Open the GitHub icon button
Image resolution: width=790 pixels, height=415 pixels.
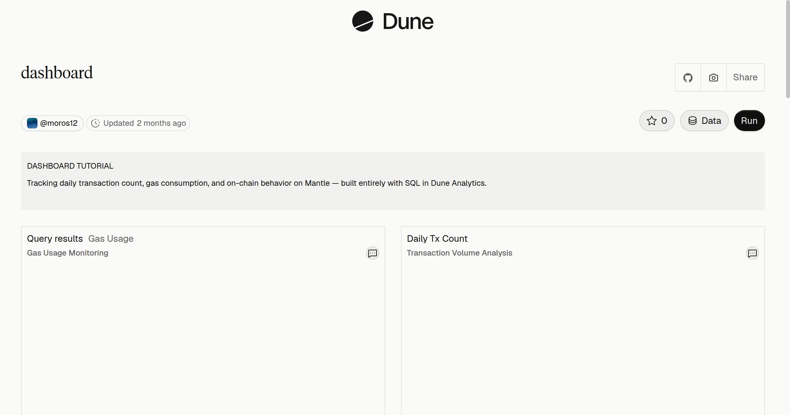tap(688, 77)
